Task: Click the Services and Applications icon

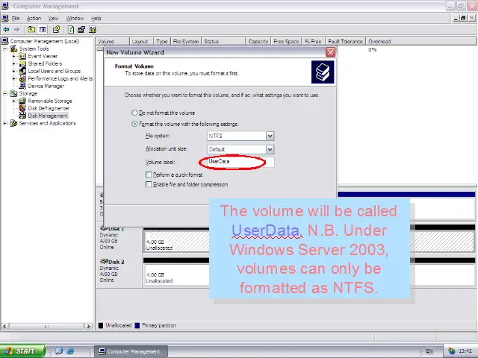Action: pos(13,123)
